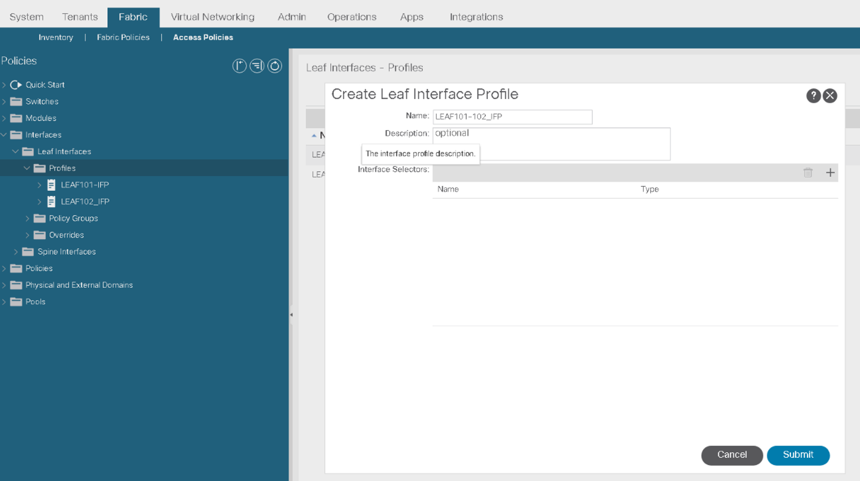The width and height of the screenshot is (860, 481).
Task: Click the filter-lines Policies toolbar icon
Action: (x=257, y=66)
